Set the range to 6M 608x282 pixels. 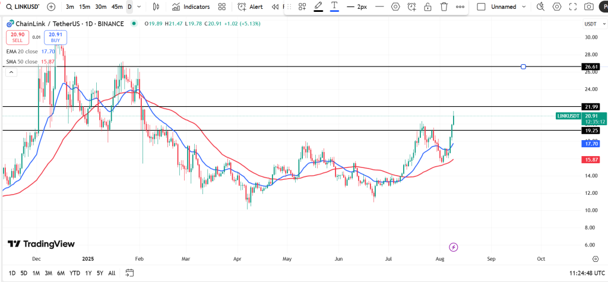pyautogui.click(x=61, y=273)
